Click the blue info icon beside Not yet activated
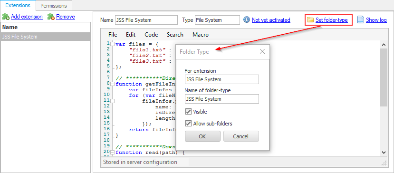The height and width of the screenshot is (173, 394). (x=247, y=20)
